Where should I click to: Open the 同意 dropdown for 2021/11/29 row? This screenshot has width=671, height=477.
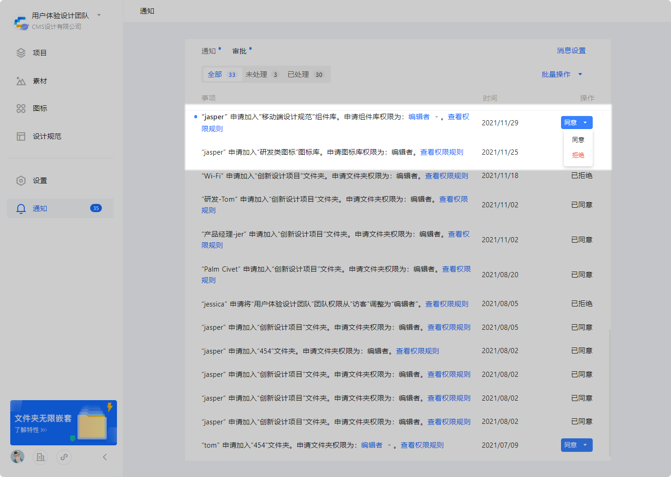(577, 123)
